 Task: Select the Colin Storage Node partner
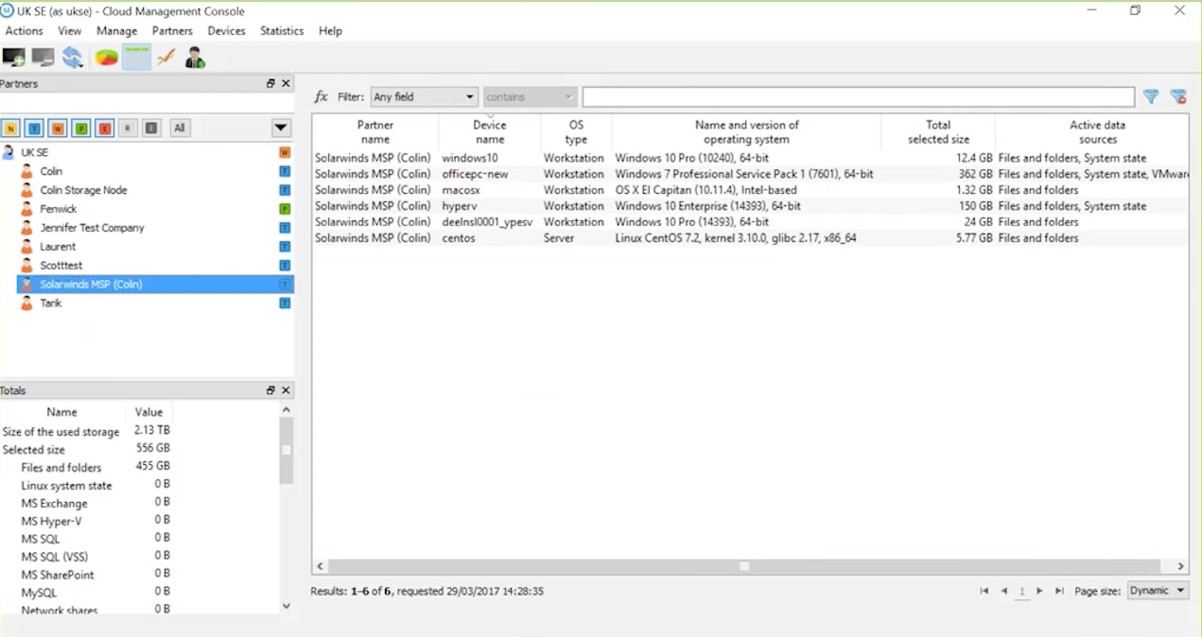tap(83, 190)
